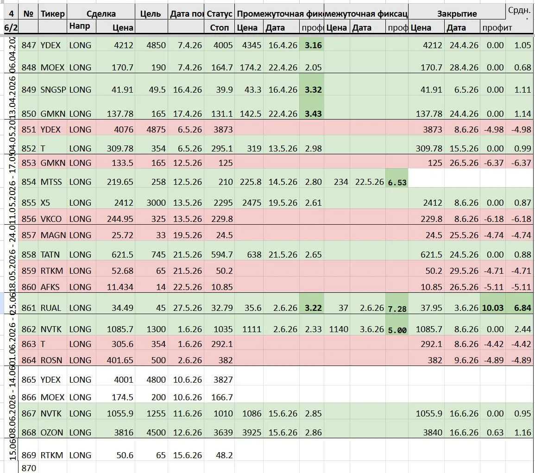Click the MTSS second fixation profit 6.53
The height and width of the screenshot is (473, 535).
397,182
